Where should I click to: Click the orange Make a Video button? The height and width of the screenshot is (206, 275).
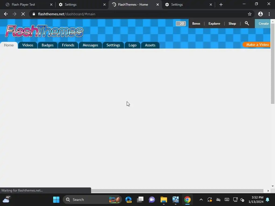tap(257, 45)
